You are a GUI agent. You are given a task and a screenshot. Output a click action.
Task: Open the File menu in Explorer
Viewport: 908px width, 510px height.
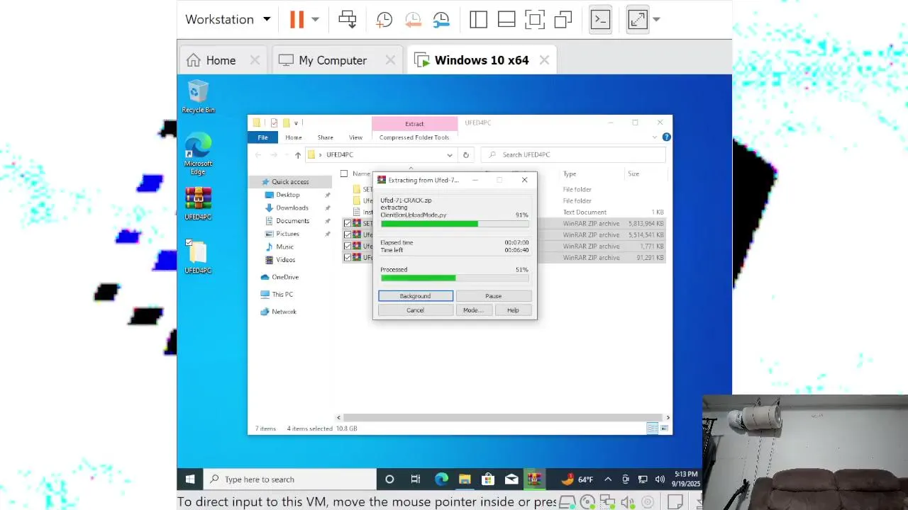point(262,137)
